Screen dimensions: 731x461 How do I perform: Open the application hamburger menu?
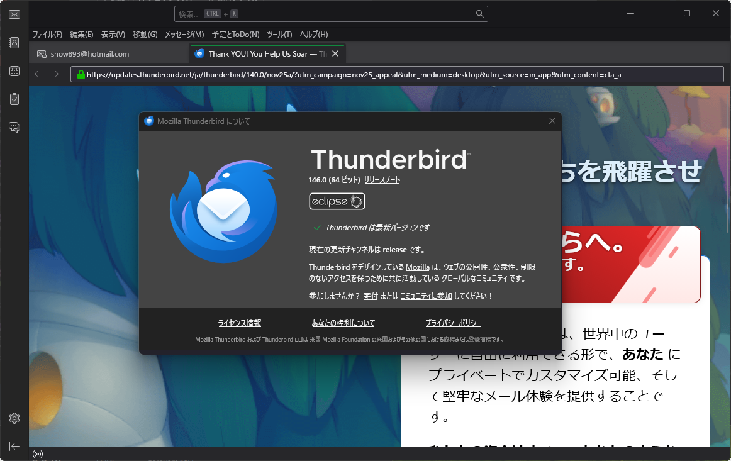(x=630, y=13)
